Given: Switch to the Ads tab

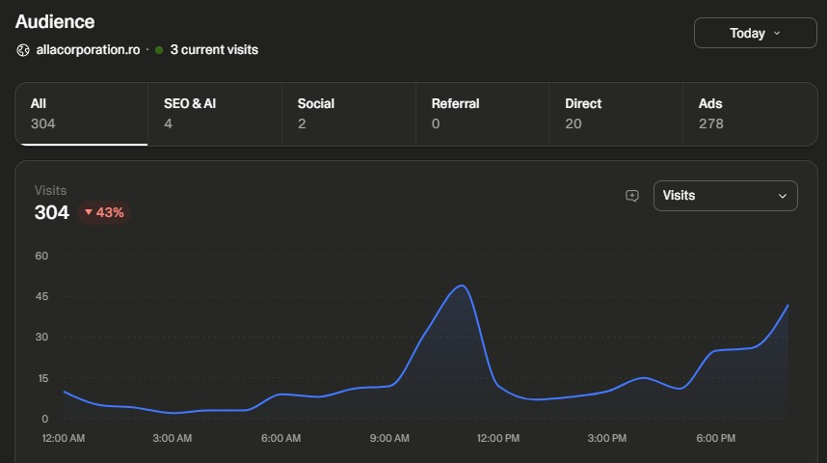Looking at the screenshot, I should (750, 114).
